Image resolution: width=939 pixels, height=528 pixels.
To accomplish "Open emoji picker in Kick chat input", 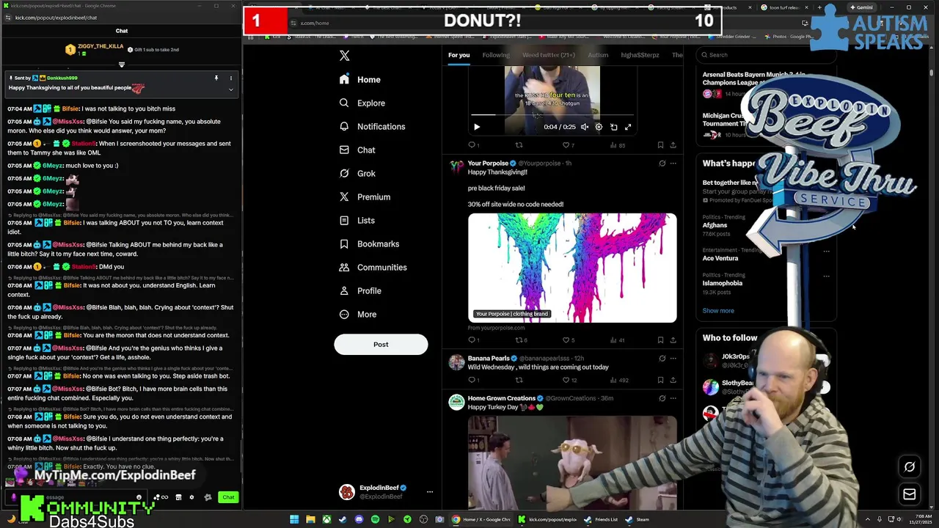I will 139,497.
